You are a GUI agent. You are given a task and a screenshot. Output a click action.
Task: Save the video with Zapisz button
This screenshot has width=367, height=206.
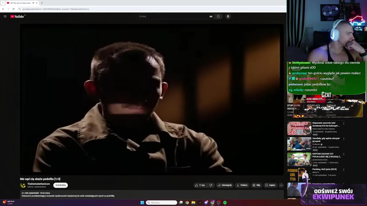coord(270,185)
